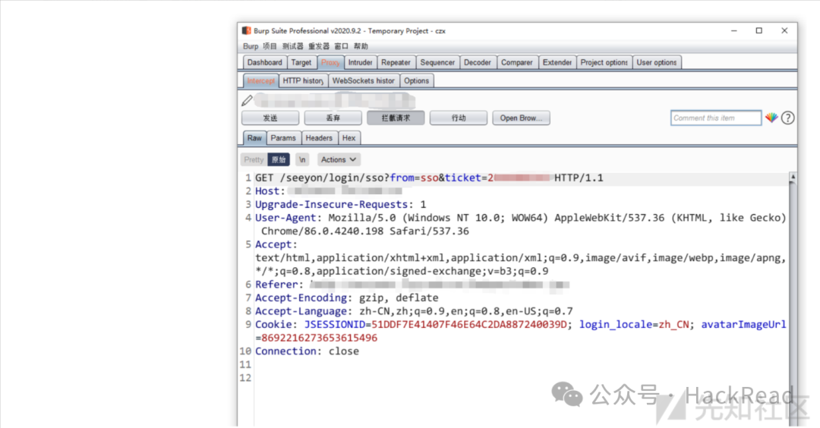Switch to the Headers message tab
Image resolution: width=820 pixels, height=428 pixels.
click(x=319, y=138)
